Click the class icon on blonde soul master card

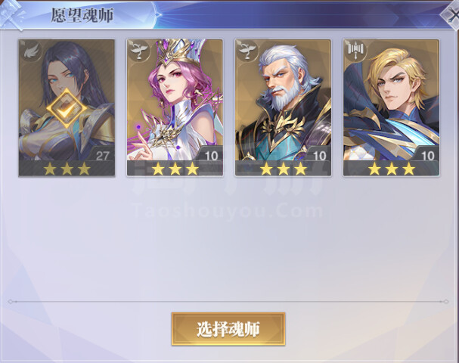[x=355, y=51]
